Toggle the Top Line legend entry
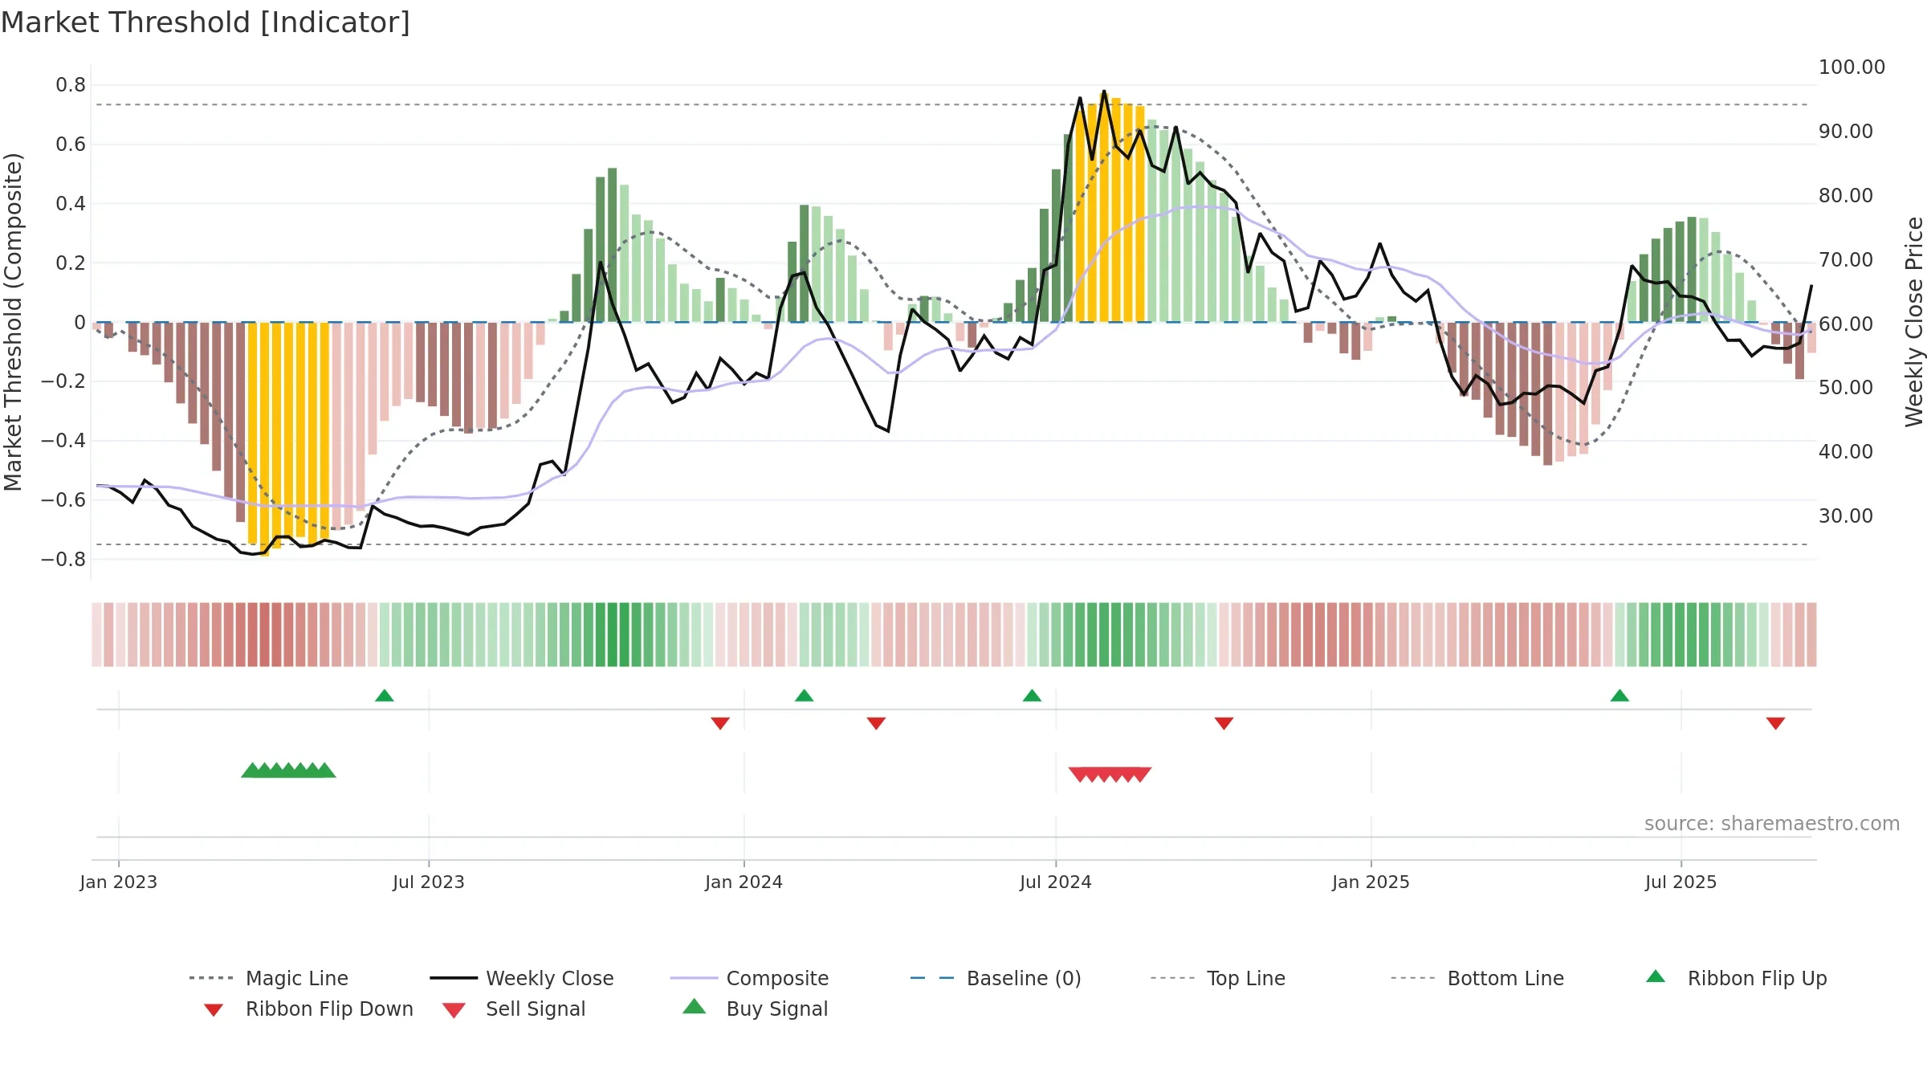 [1217, 978]
